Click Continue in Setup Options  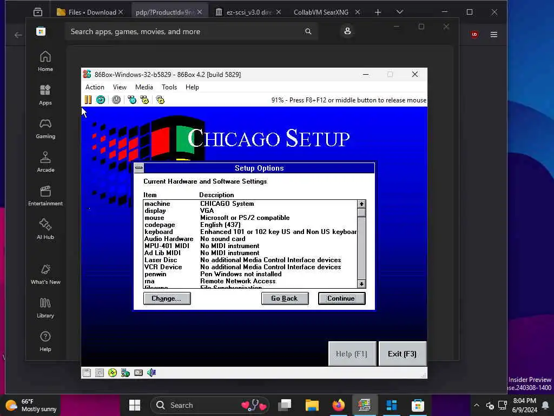click(x=342, y=298)
